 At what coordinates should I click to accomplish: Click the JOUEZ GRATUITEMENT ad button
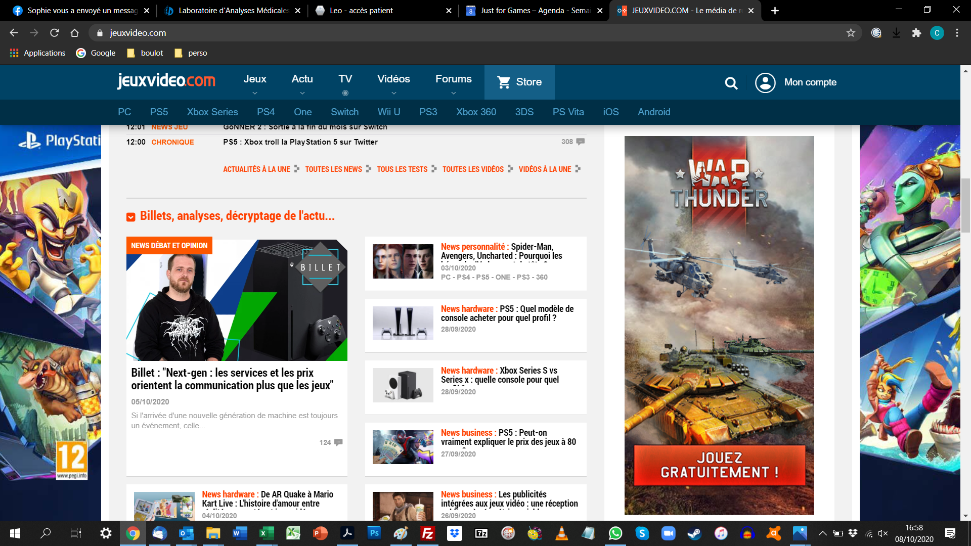(x=719, y=466)
